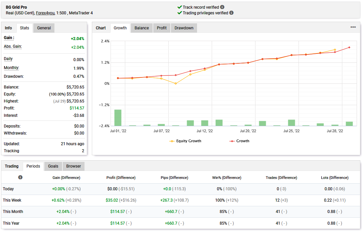Click the Equity Growth dip point at 0%
This screenshot has width=362, height=232.
(x=176, y=83)
